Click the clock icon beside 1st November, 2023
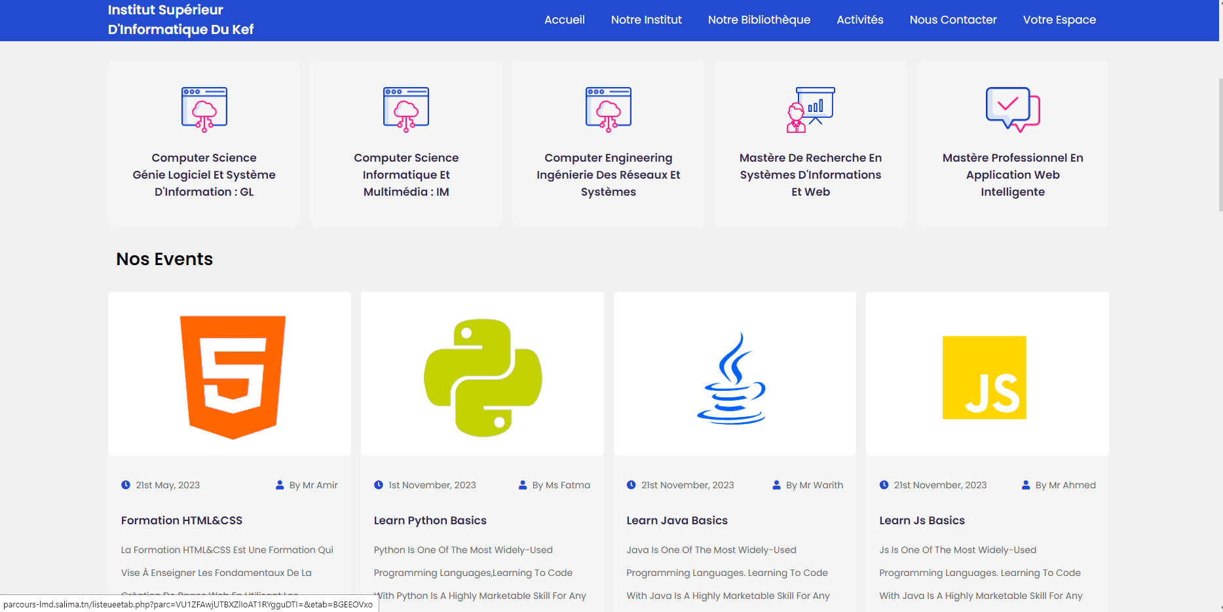The image size is (1223, 612). 379,485
